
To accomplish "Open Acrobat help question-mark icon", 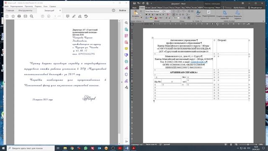I will 113,10.
